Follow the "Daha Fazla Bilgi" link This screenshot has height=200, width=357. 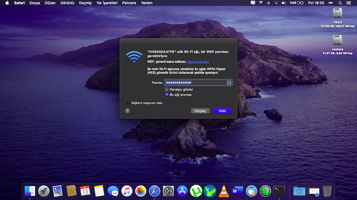pos(198,62)
